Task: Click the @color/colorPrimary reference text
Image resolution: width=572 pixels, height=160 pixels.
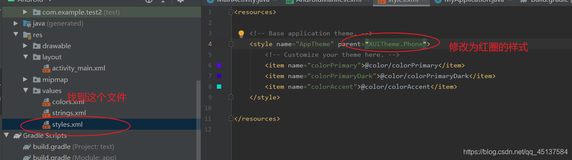Action: tap(401, 65)
